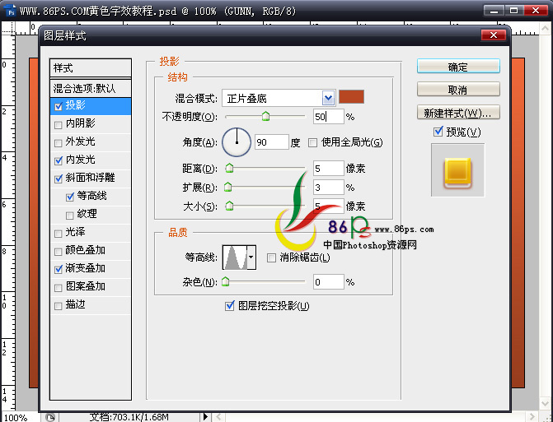
Task: Click the 确定 OK button
Action: tap(458, 66)
